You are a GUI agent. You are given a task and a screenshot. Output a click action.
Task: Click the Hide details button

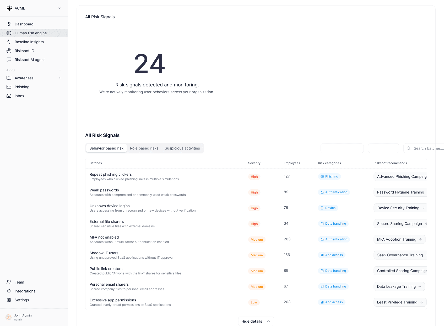pyautogui.click(x=256, y=321)
